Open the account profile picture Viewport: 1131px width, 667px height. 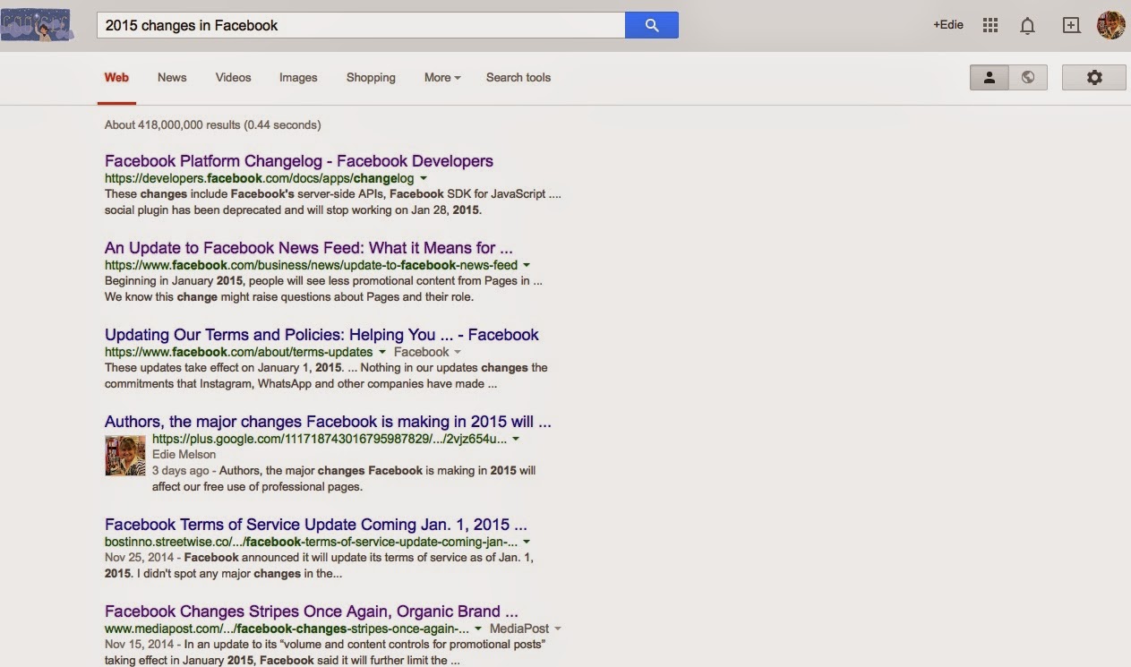(x=1111, y=25)
